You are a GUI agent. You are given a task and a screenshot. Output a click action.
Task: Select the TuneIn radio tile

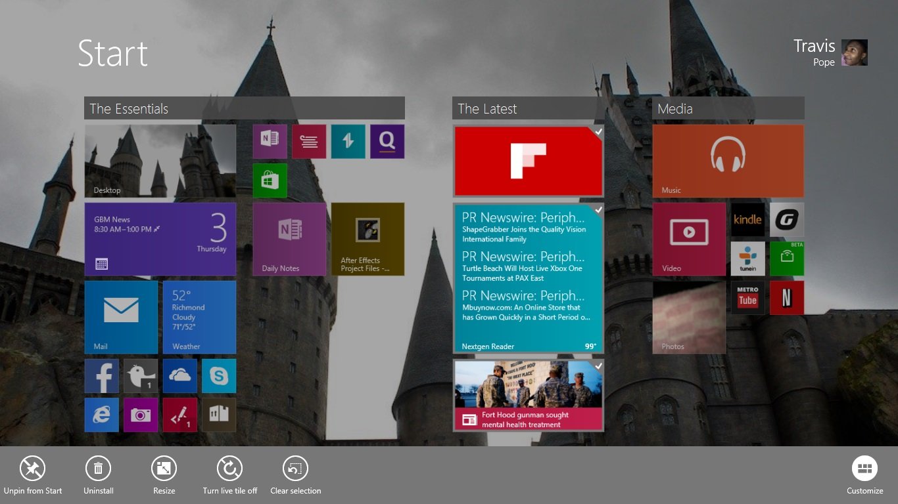(x=748, y=259)
